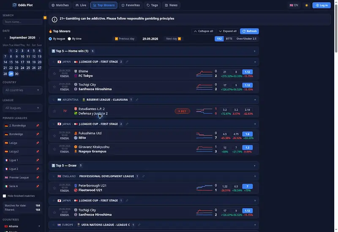The image size is (338, 232).
Task: Collapse the Top 5 — Draw section
Action: (255, 166)
